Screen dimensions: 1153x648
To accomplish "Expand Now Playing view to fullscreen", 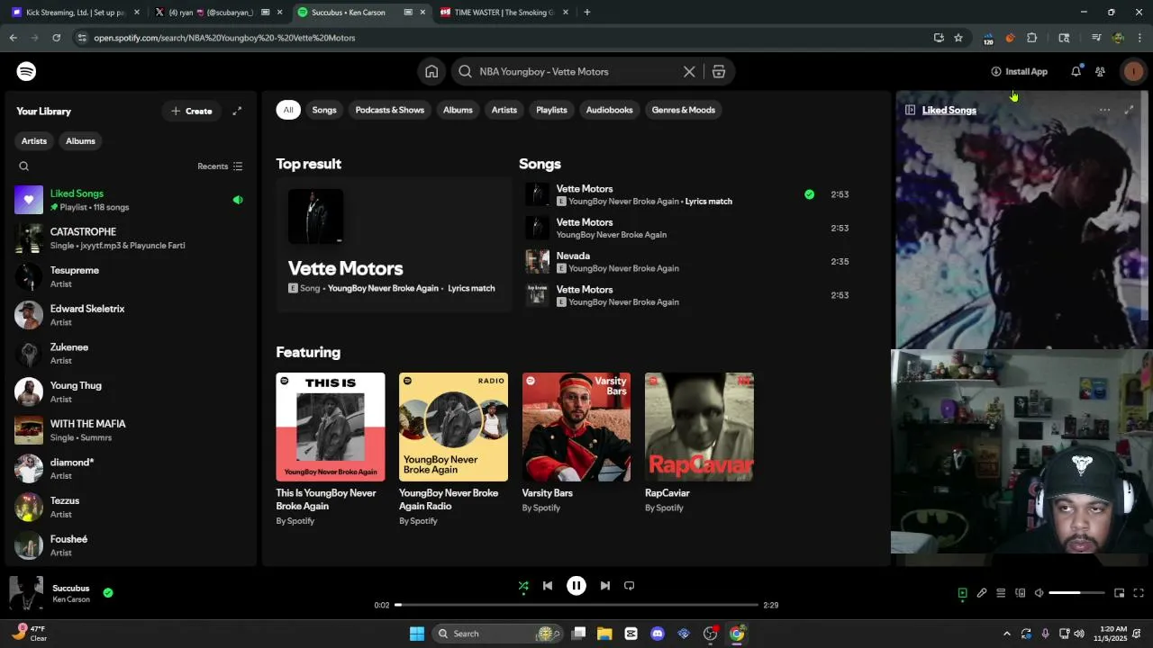I will tap(1129, 110).
